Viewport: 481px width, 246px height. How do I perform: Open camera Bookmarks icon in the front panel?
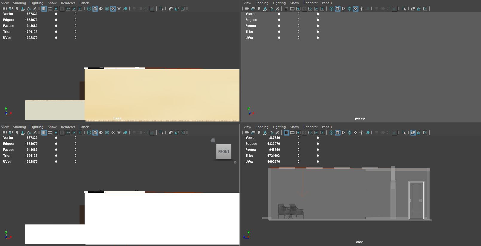click(17, 9)
